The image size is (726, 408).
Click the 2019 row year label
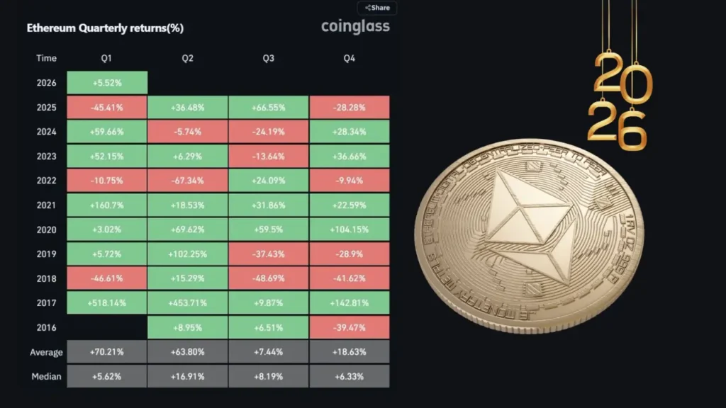[x=46, y=254]
